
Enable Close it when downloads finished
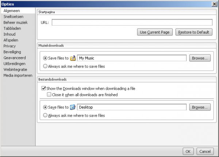[x=49, y=95]
